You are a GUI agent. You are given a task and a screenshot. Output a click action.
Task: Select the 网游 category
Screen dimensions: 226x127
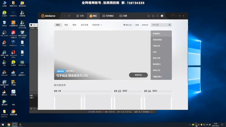pyautogui.click(x=74, y=25)
